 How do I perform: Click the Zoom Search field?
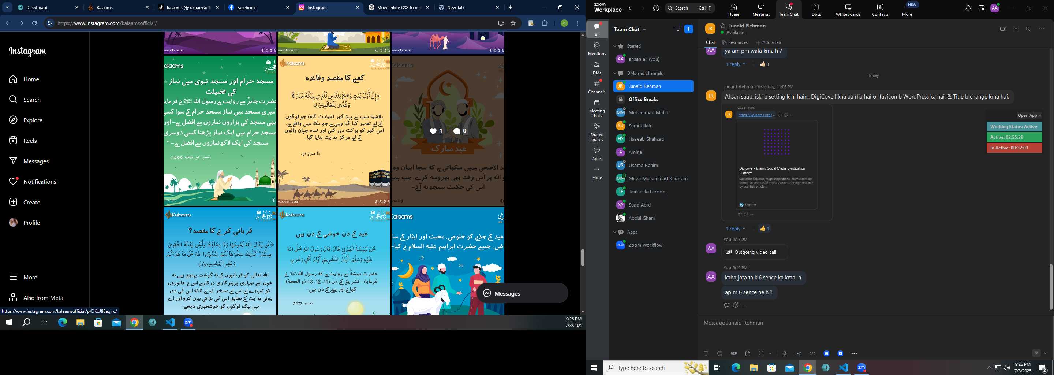tap(689, 8)
